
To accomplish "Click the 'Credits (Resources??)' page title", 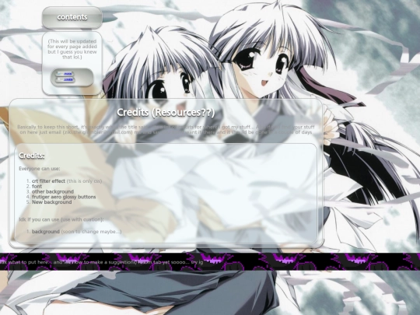I will click(x=166, y=112).
